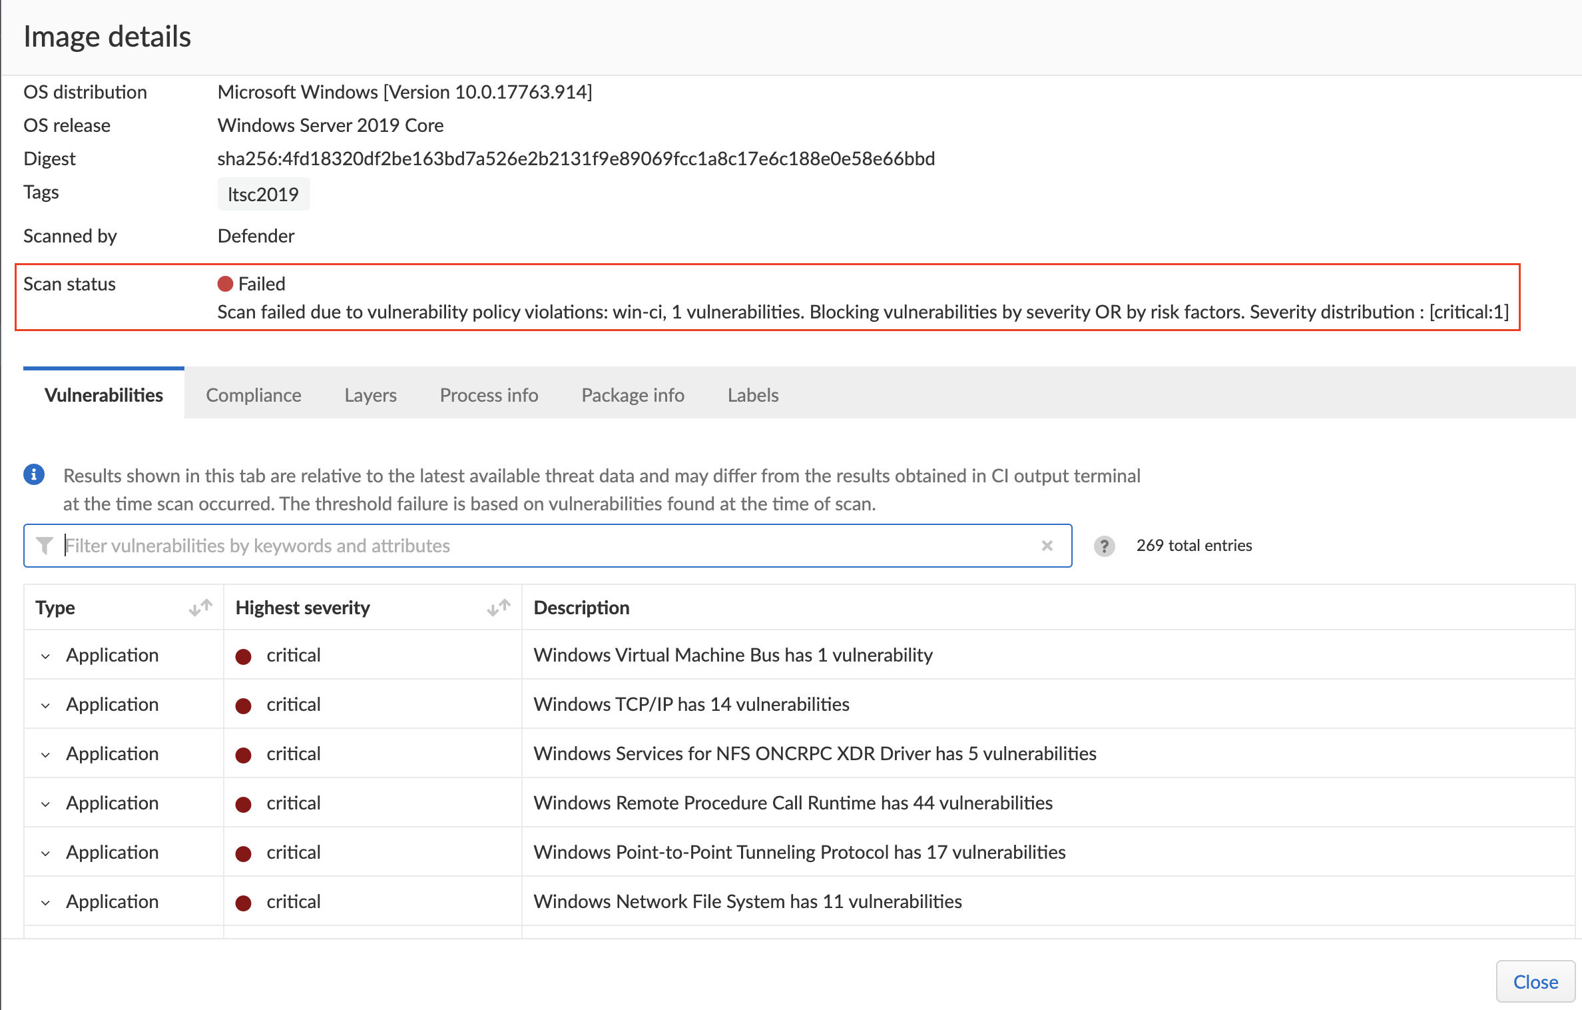
Task: Expand the Windows TCP/IP vulnerabilities row
Action: 45,706
